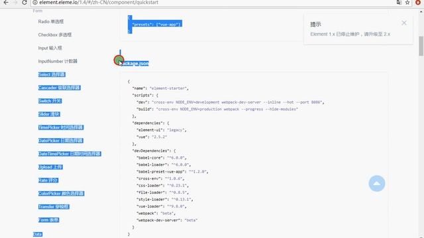
Task: Click the "vue": "2.5.2" line
Action: pos(152,137)
